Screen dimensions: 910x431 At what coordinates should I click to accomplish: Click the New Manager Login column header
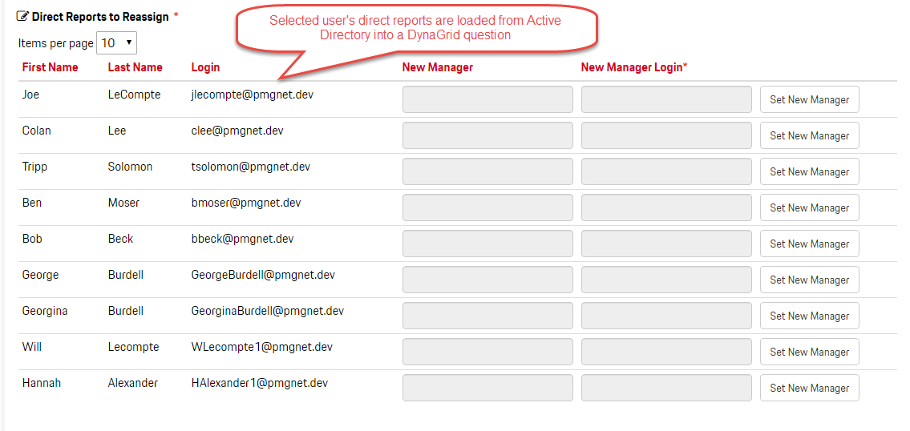[634, 67]
